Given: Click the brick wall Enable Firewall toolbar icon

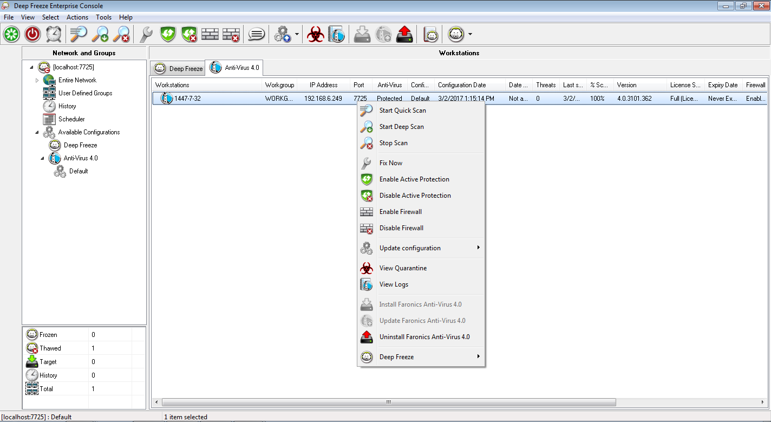Looking at the screenshot, I should click(210, 34).
